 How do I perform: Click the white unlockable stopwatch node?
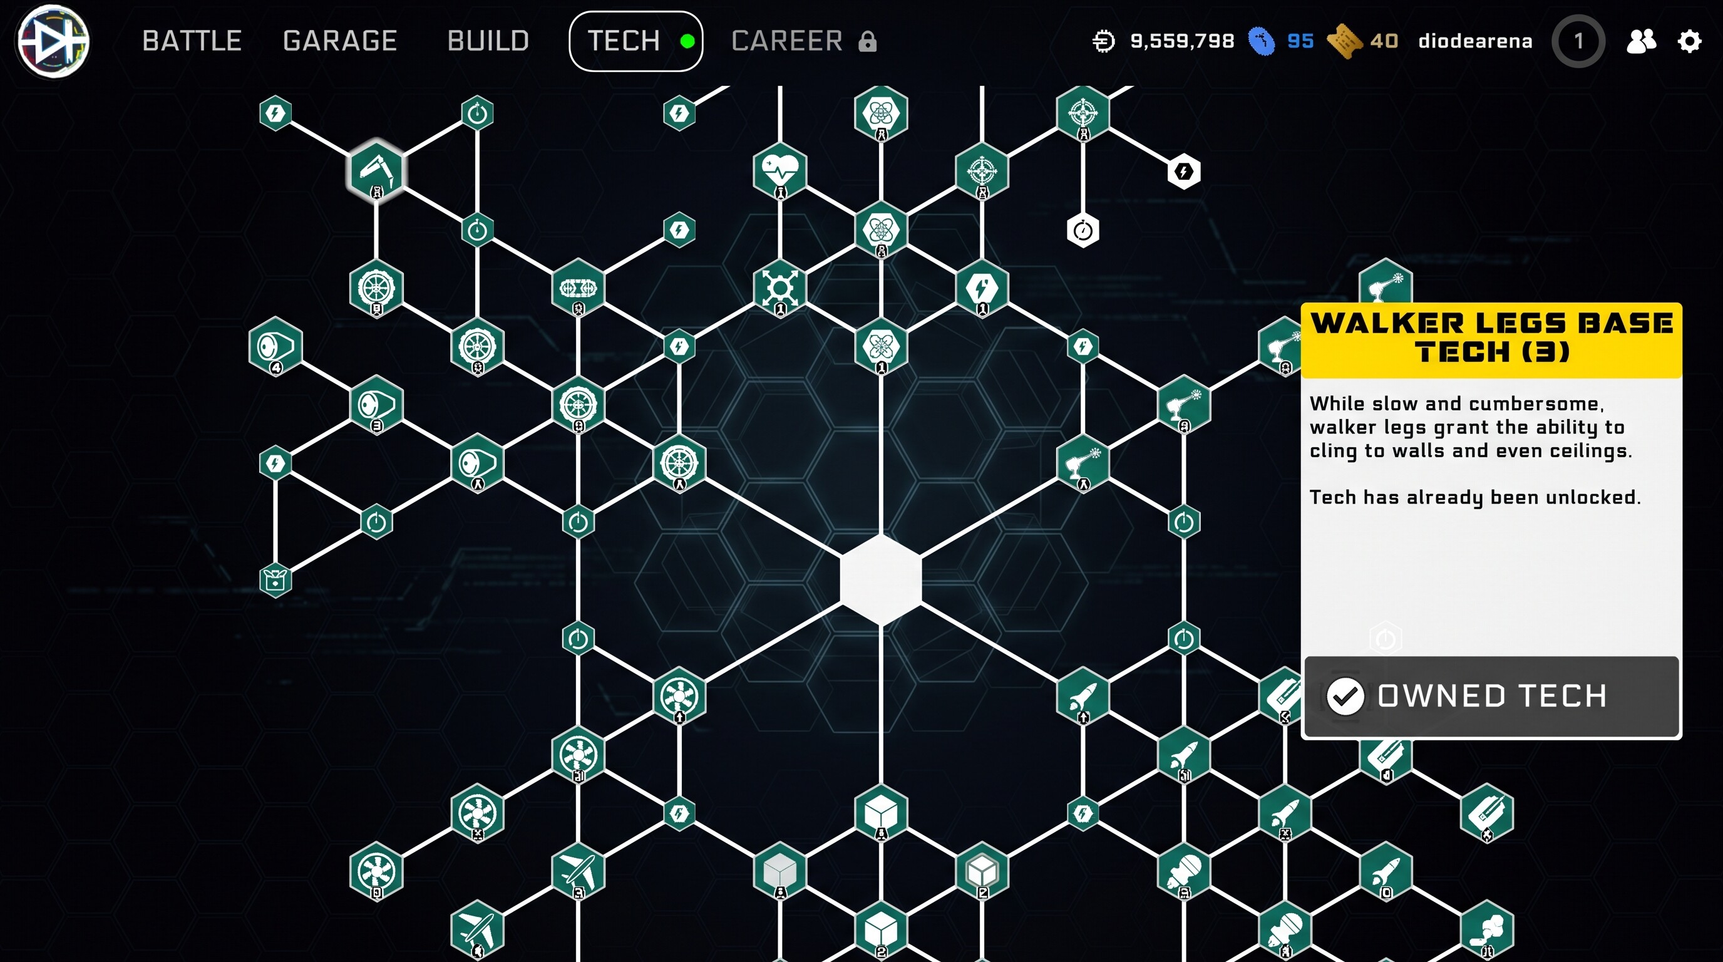tap(1083, 231)
